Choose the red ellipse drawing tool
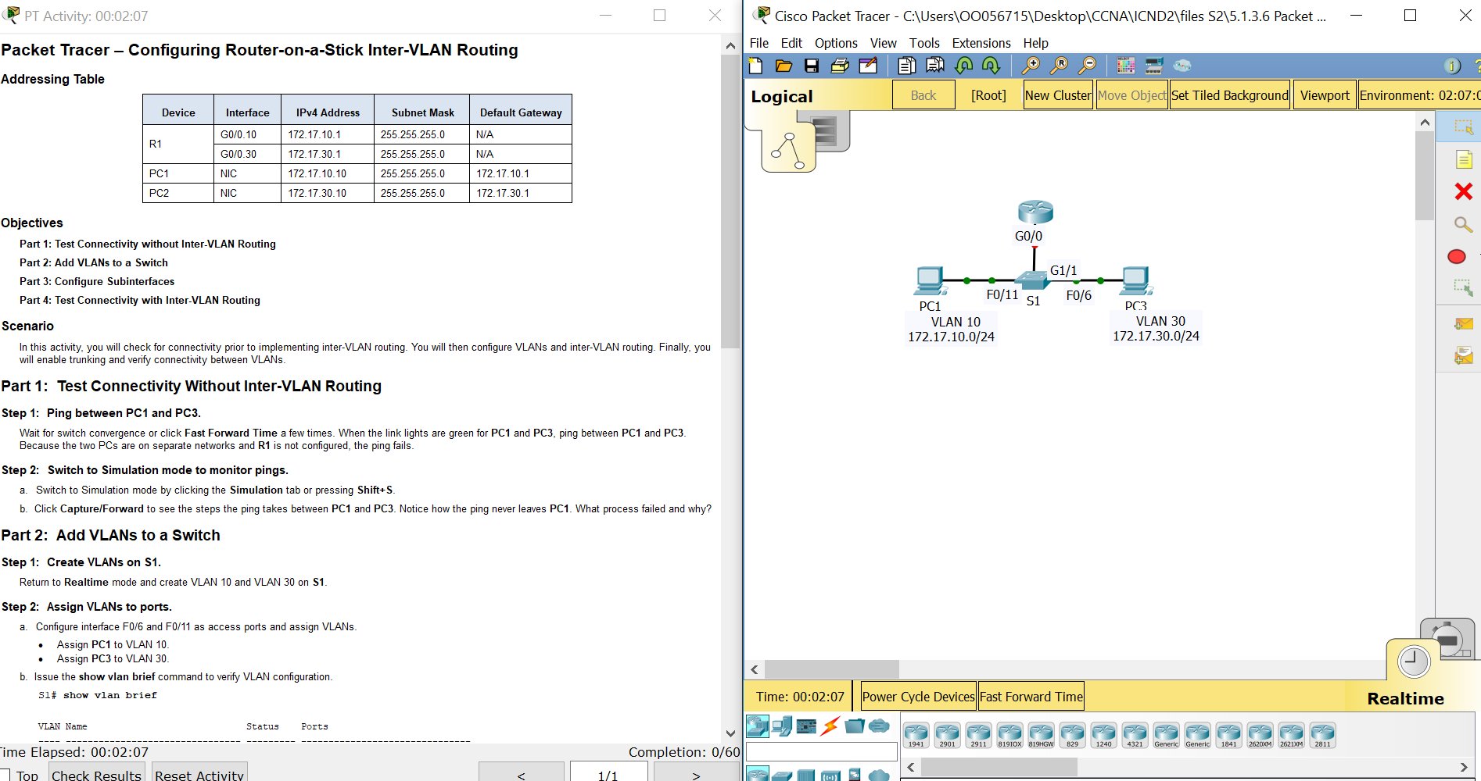The width and height of the screenshot is (1481, 781). click(1457, 257)
